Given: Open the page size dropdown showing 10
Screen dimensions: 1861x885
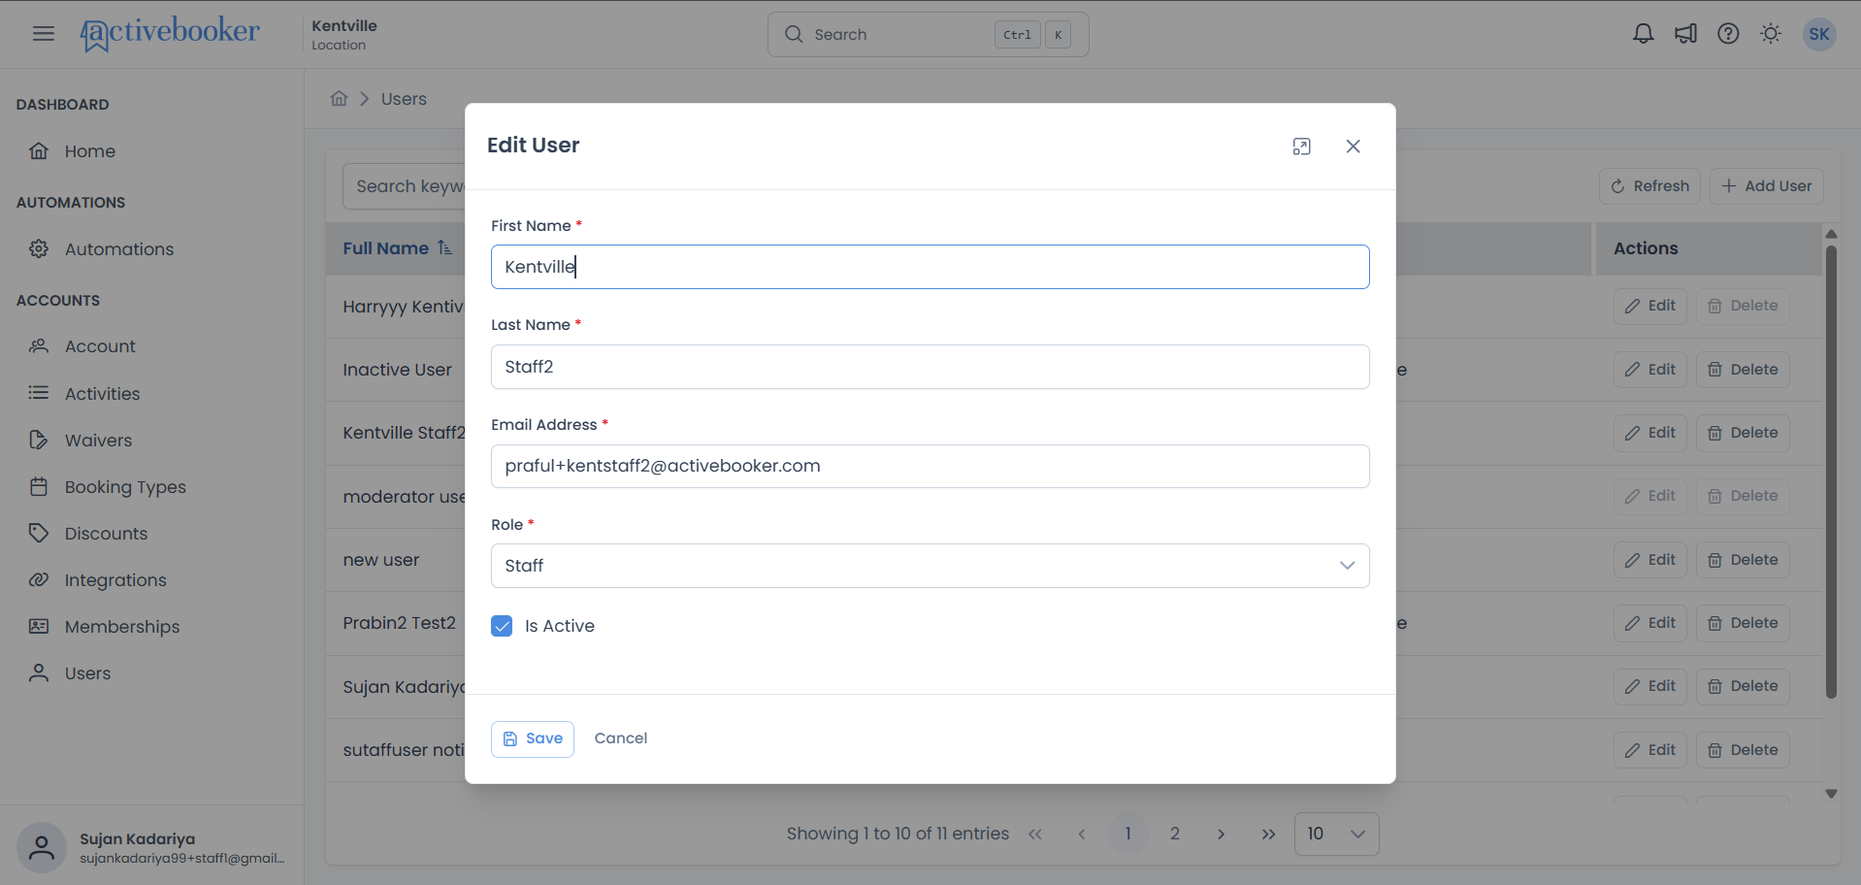Looking at the screenshot, I should 1336,834.
